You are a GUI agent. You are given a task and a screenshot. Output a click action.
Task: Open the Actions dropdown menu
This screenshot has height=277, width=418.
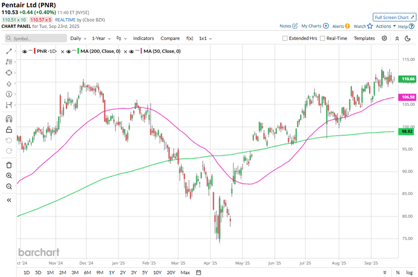coord(386,26)
